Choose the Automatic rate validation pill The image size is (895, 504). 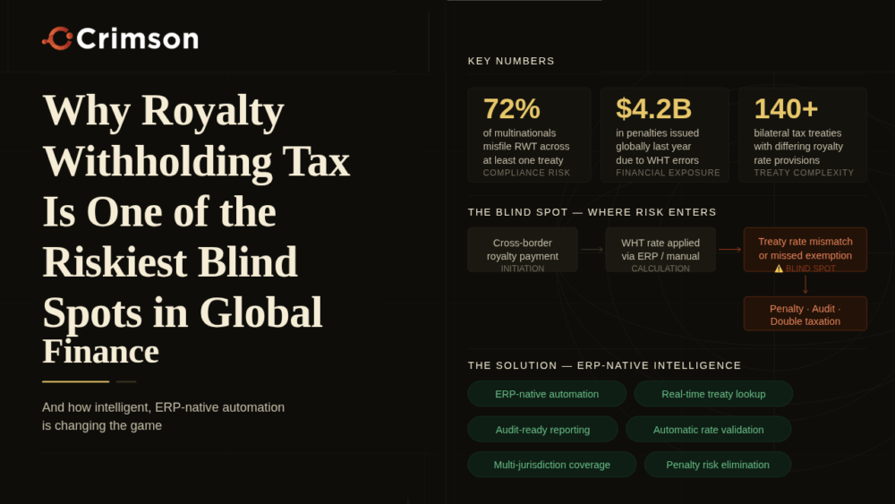[x=708, y=430]
